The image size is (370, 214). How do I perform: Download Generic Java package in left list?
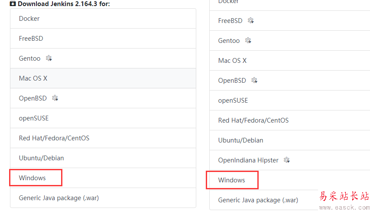click(x=59, y=198)
